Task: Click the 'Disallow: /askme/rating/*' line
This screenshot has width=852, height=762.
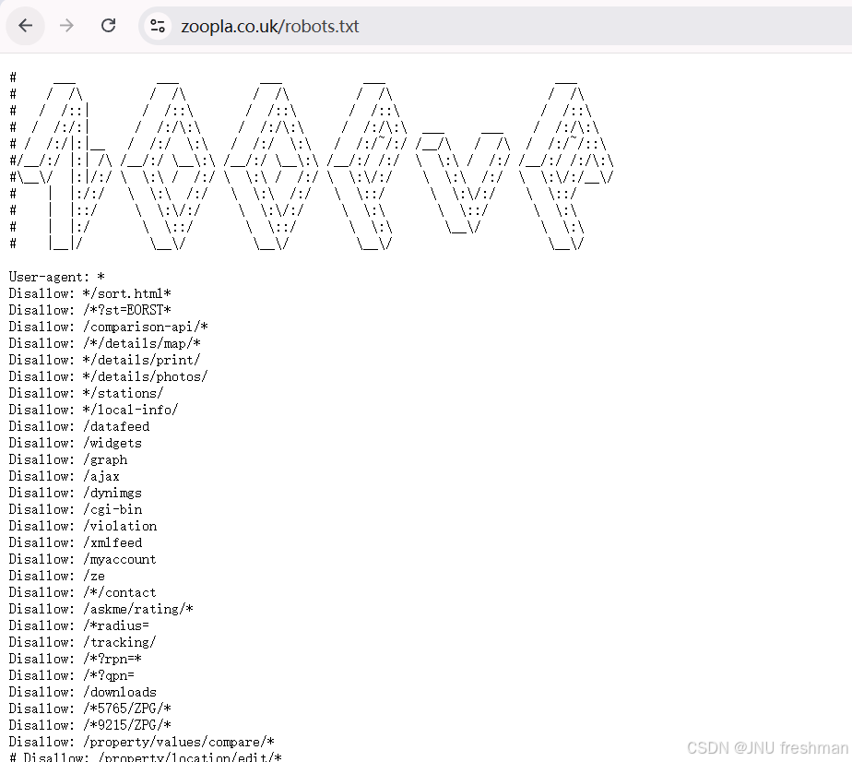Action: 101,609
